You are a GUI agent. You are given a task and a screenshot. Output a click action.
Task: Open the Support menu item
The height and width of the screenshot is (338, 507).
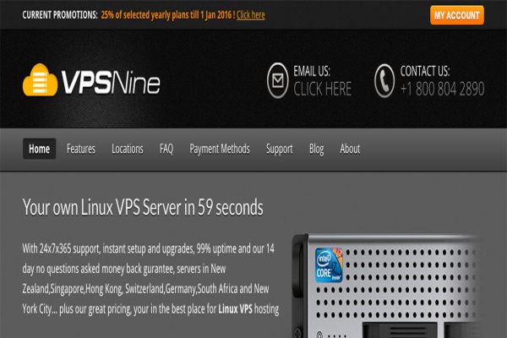coord(280,149)
